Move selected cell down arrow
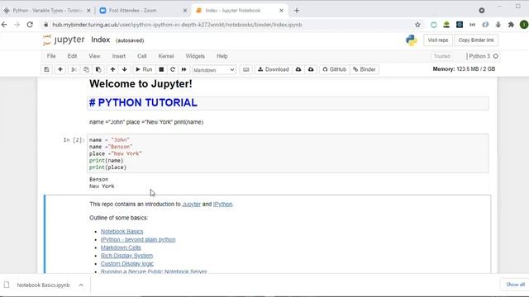 pyautogui.click(x=125, y=69)
